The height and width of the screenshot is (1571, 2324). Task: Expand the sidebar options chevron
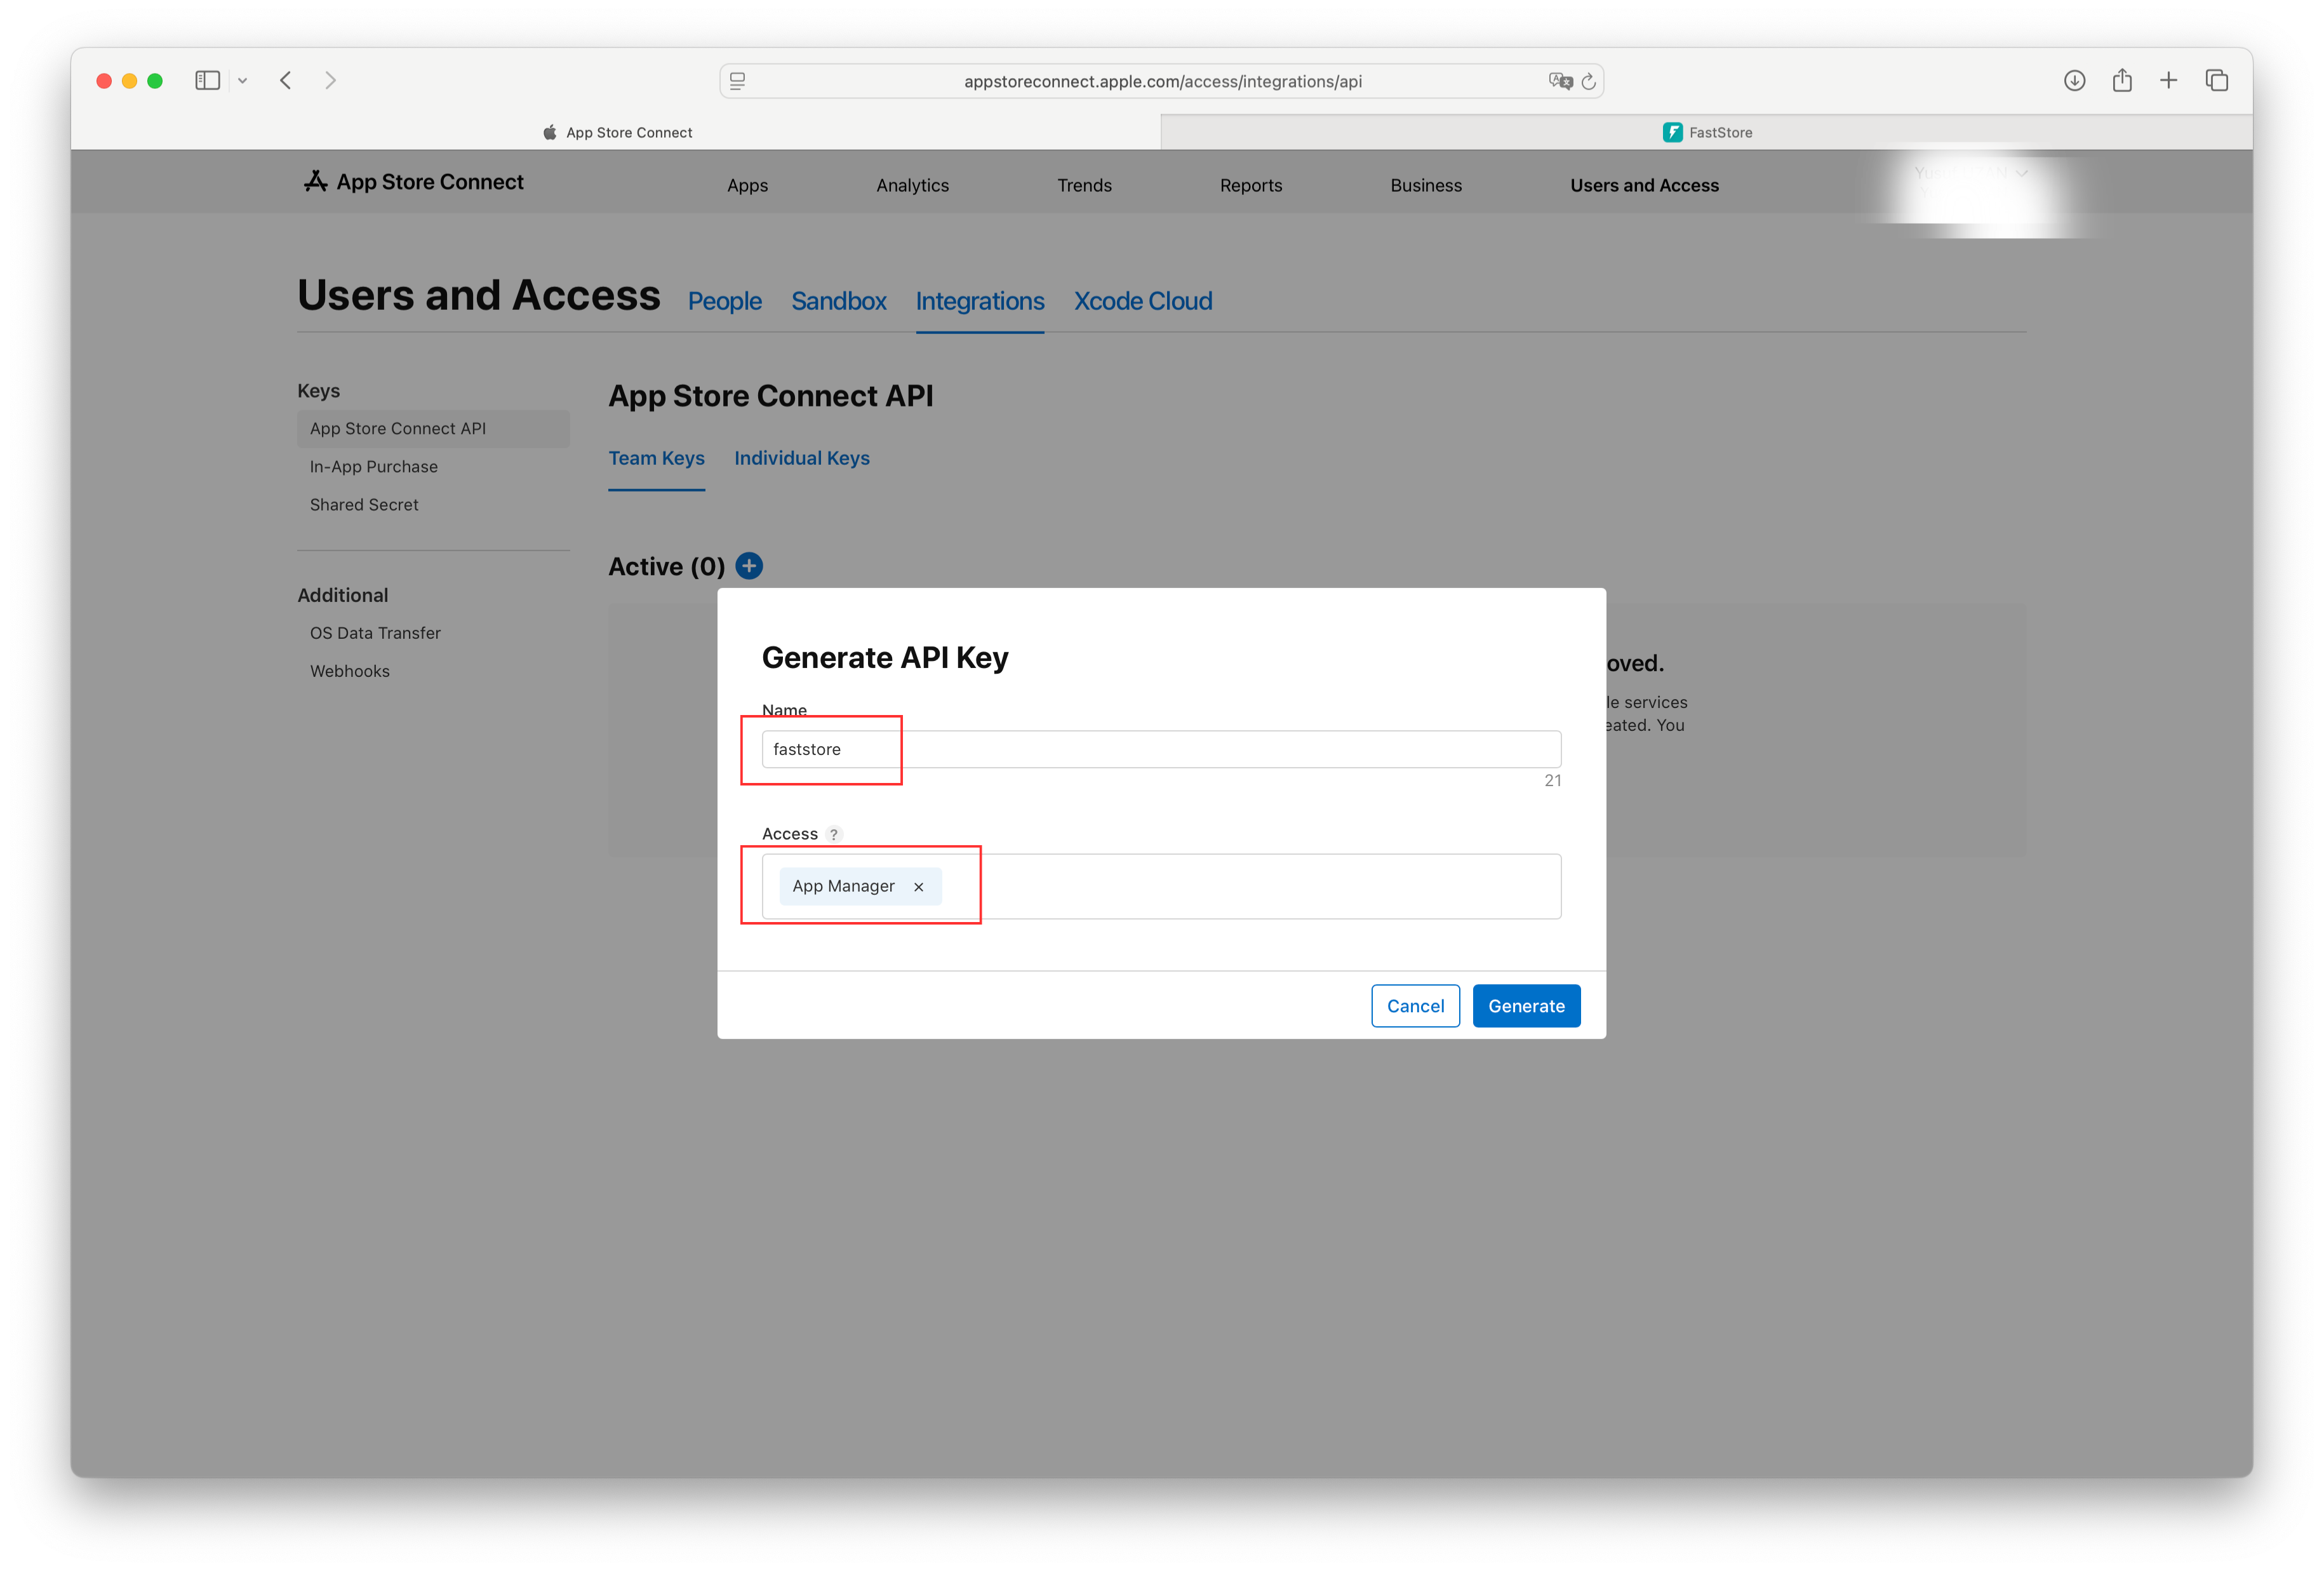[243, 80]
